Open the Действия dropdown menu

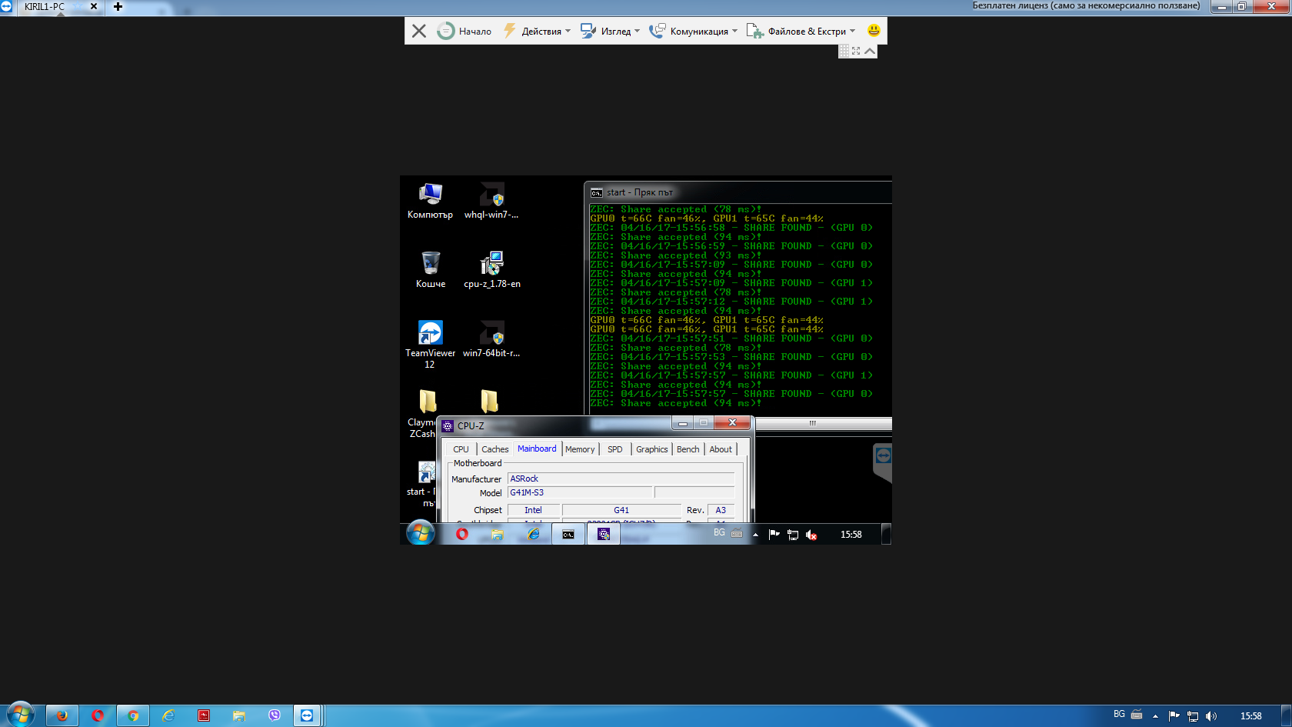(x=538, y=31)
